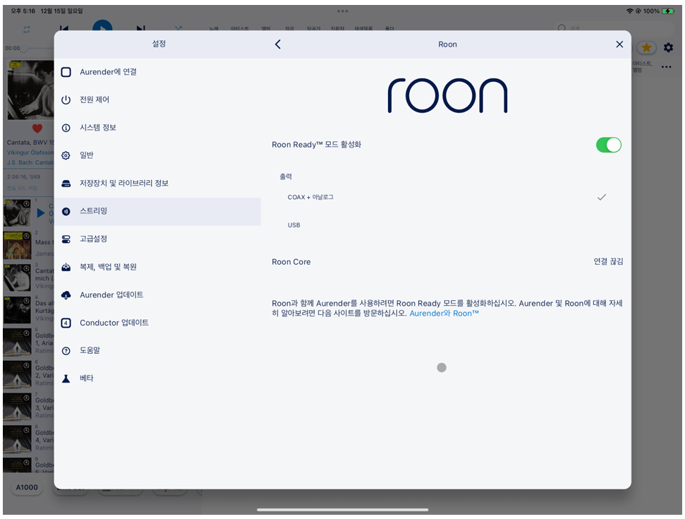This screenshot has height=519, width=685.
Task: Click the Conductor version 4 icon
Action: point(66,323)
